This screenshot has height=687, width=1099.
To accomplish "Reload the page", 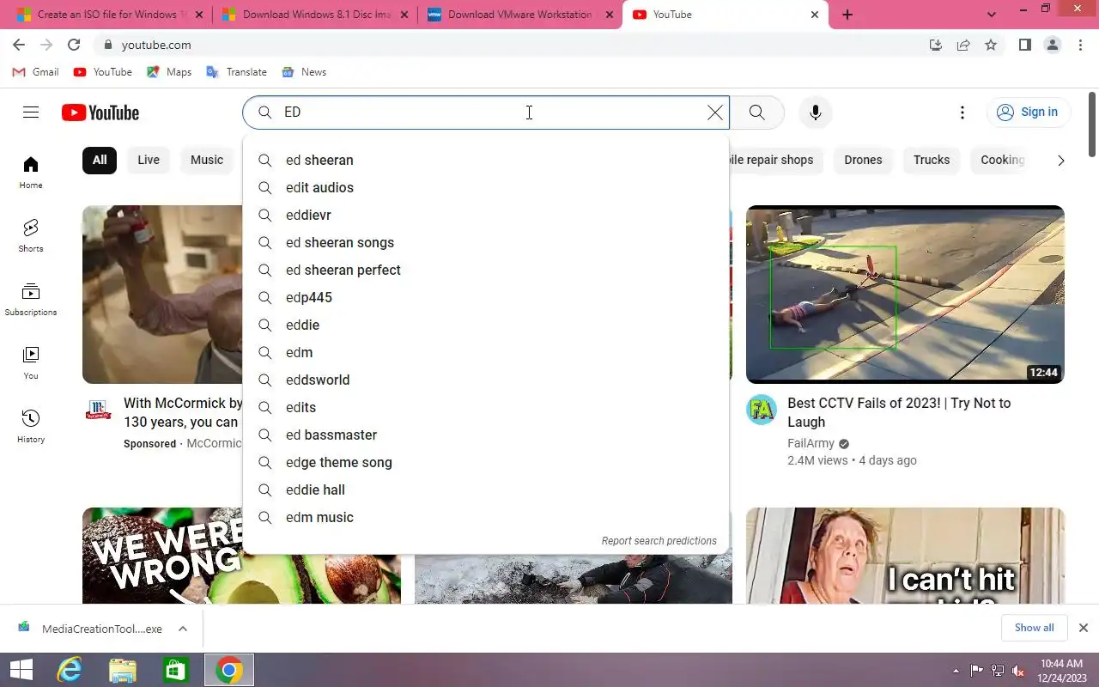I will point(74,45).
